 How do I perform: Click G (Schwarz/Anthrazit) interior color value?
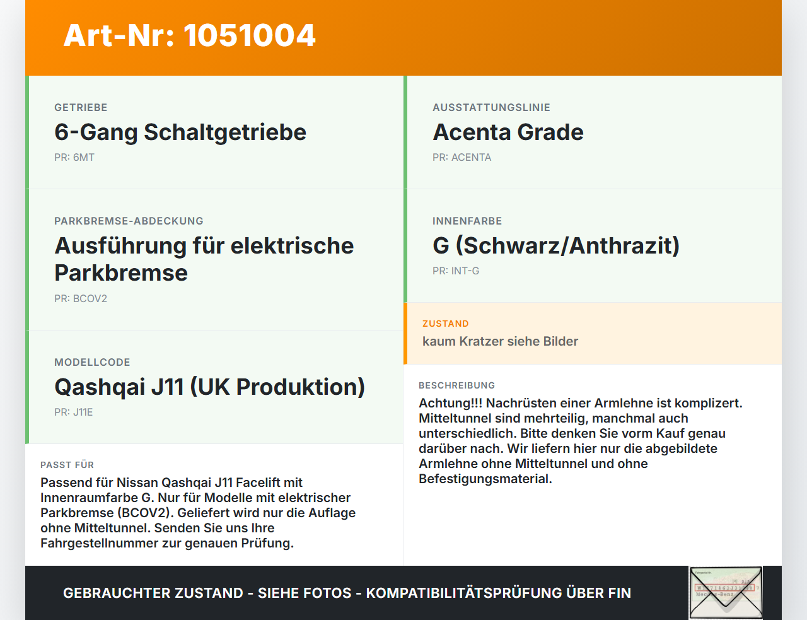tap(556, 245)
